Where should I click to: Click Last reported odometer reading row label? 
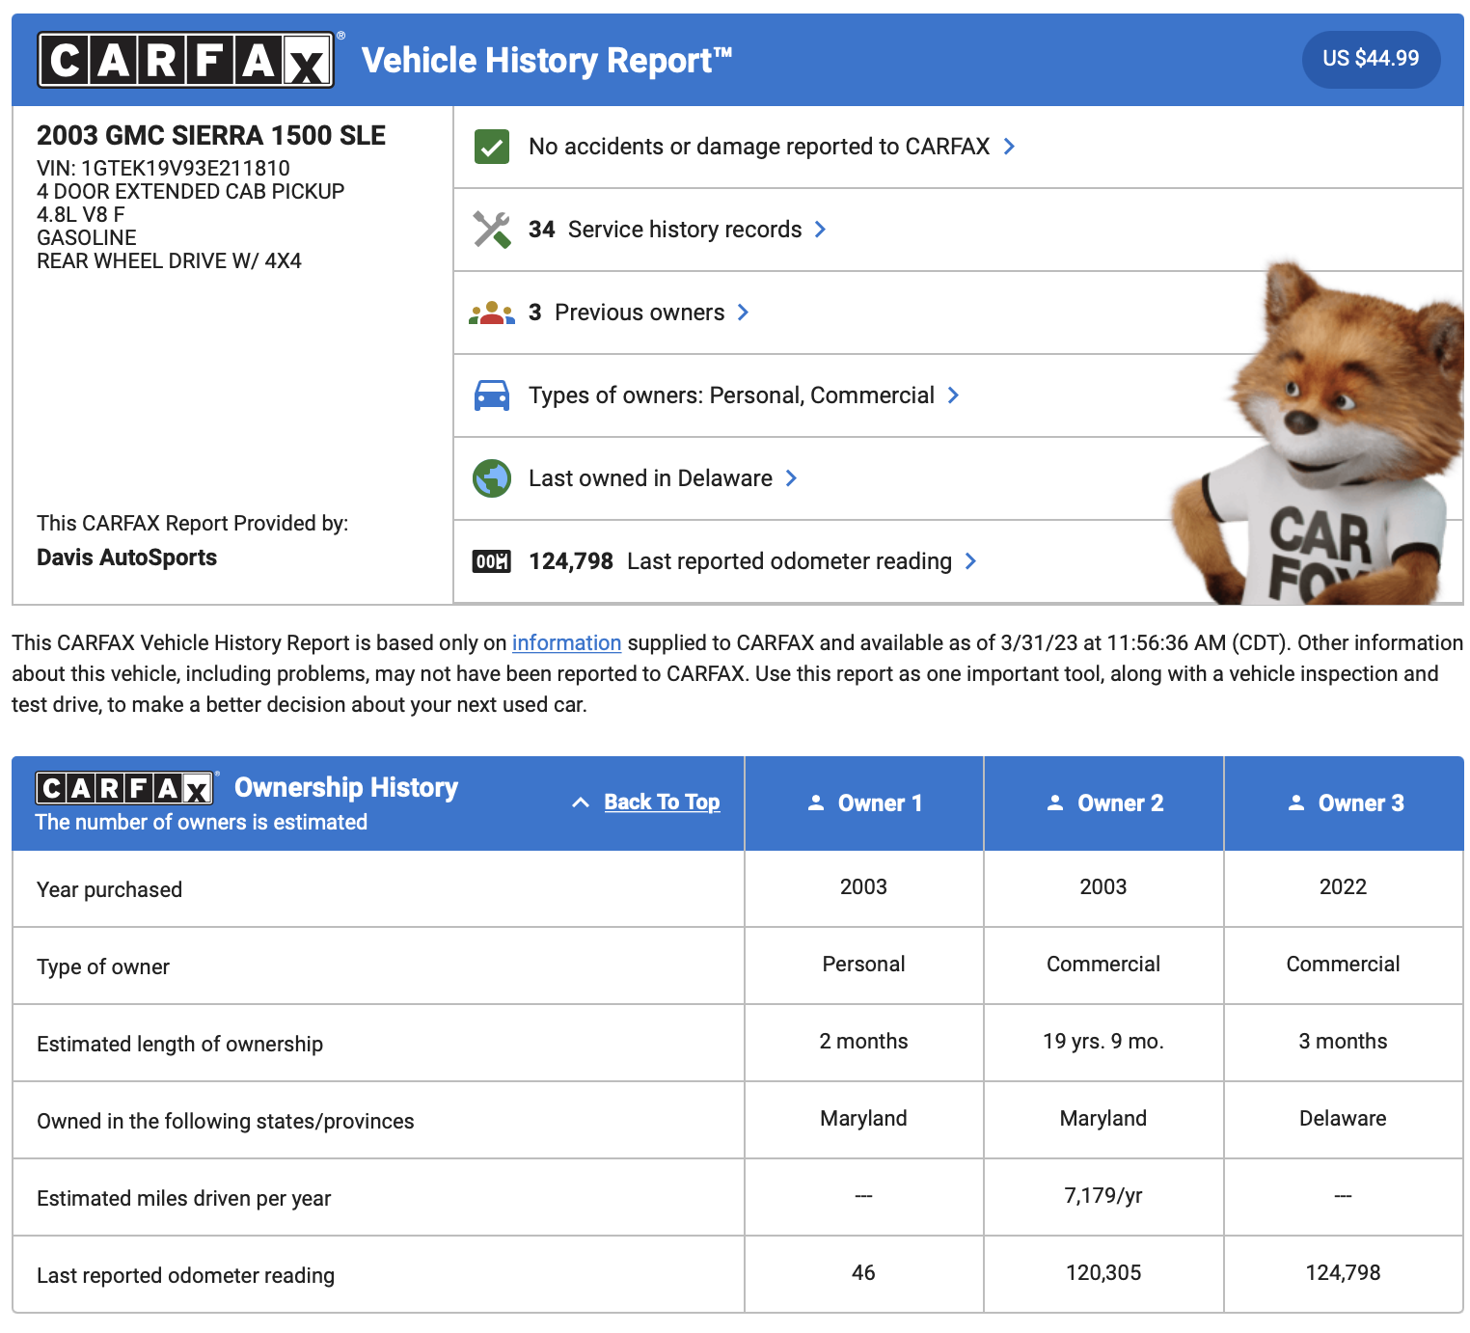[185, 1275]
